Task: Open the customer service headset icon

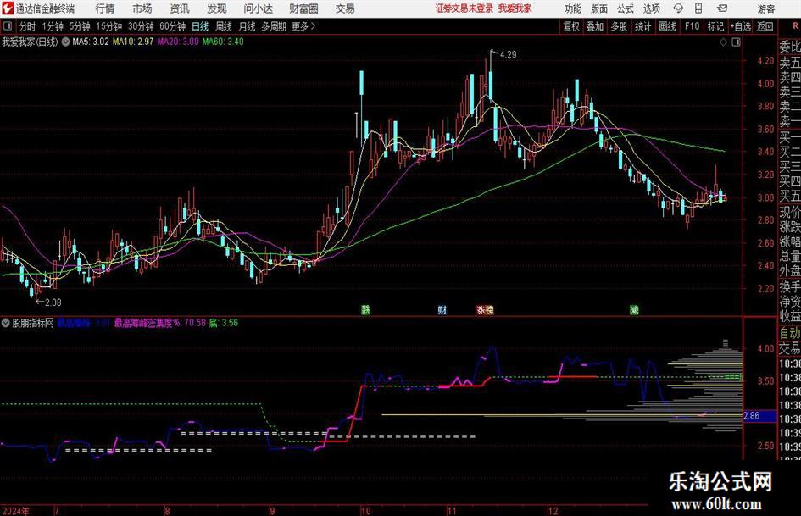Action: pyautogui.click(x=678, y=8)
